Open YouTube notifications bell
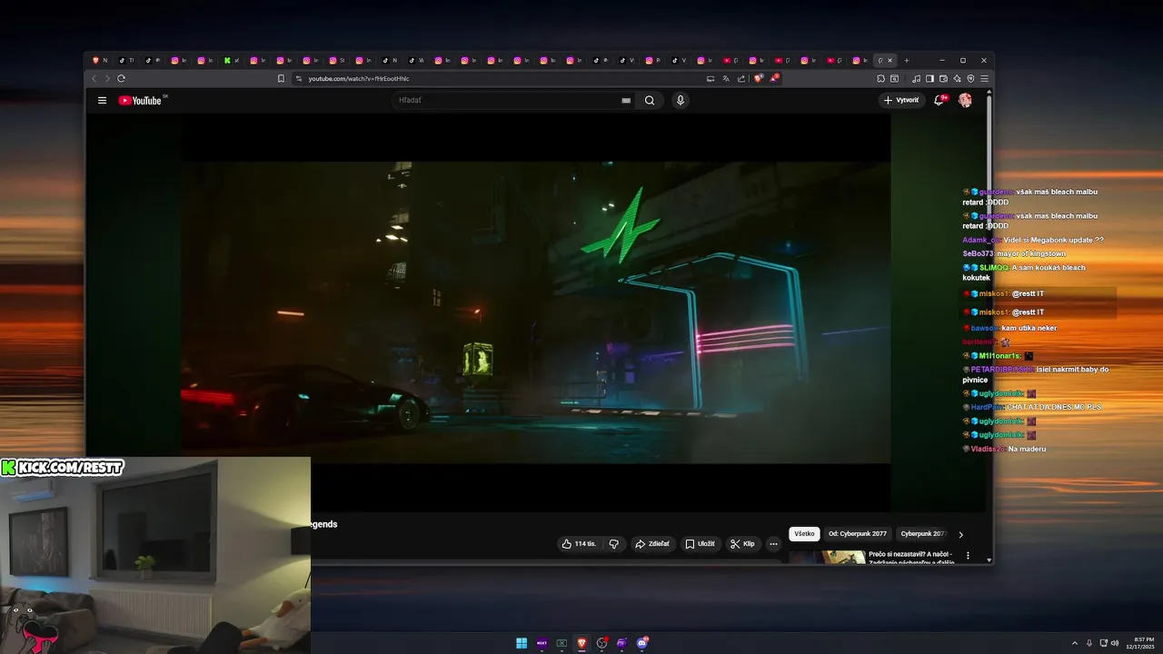This screenshot has width=1163, height=654. (939, 100)
